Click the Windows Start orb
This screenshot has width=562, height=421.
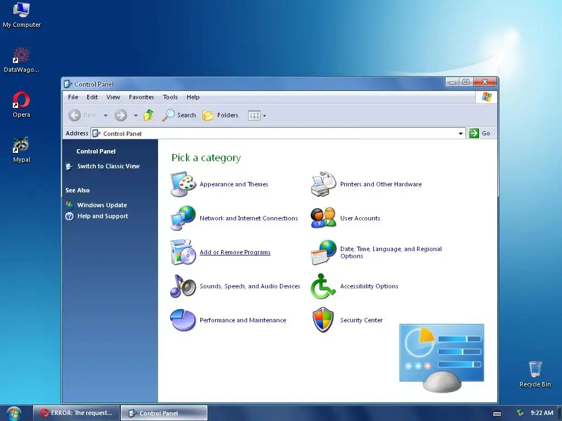(14, 413)
